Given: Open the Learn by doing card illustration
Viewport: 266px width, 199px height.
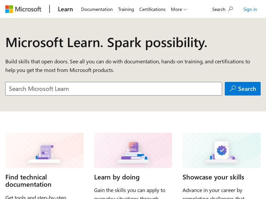Looking at the screenshot, I should [x=133, y=150].
